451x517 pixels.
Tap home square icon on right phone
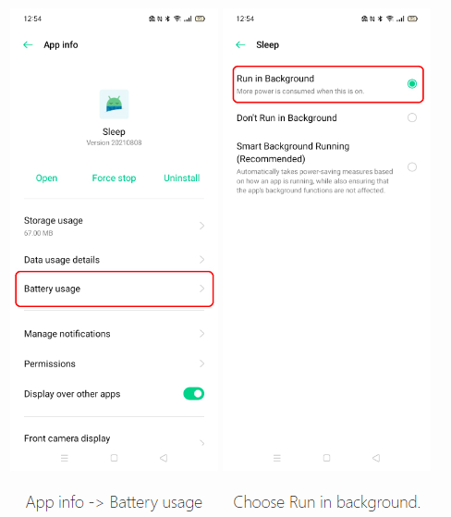[326, 458]
